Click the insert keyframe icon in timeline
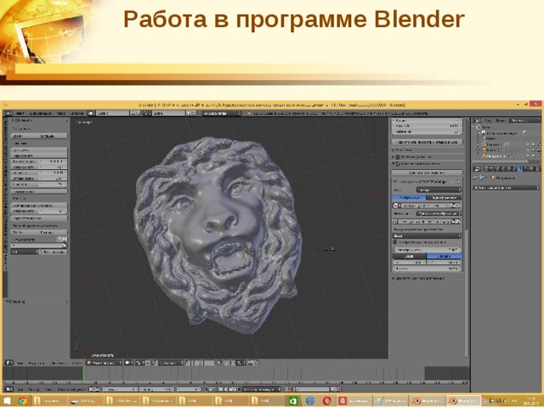The image size is (544, 408). coord(333,389)
